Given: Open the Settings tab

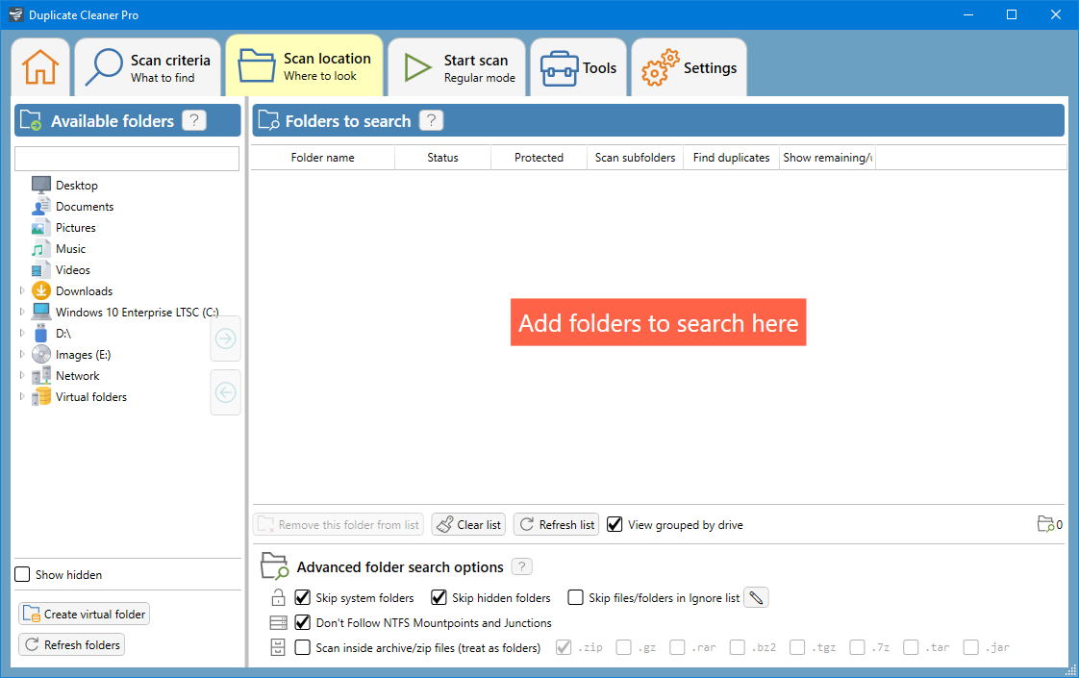Looking at the screenshot, I should (689, 67).
